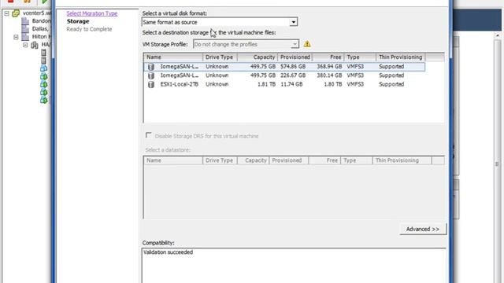Click the Storage wizard step
Image resolution: width=504 pixels, height=283 pixels.
(x=78, y=21)
